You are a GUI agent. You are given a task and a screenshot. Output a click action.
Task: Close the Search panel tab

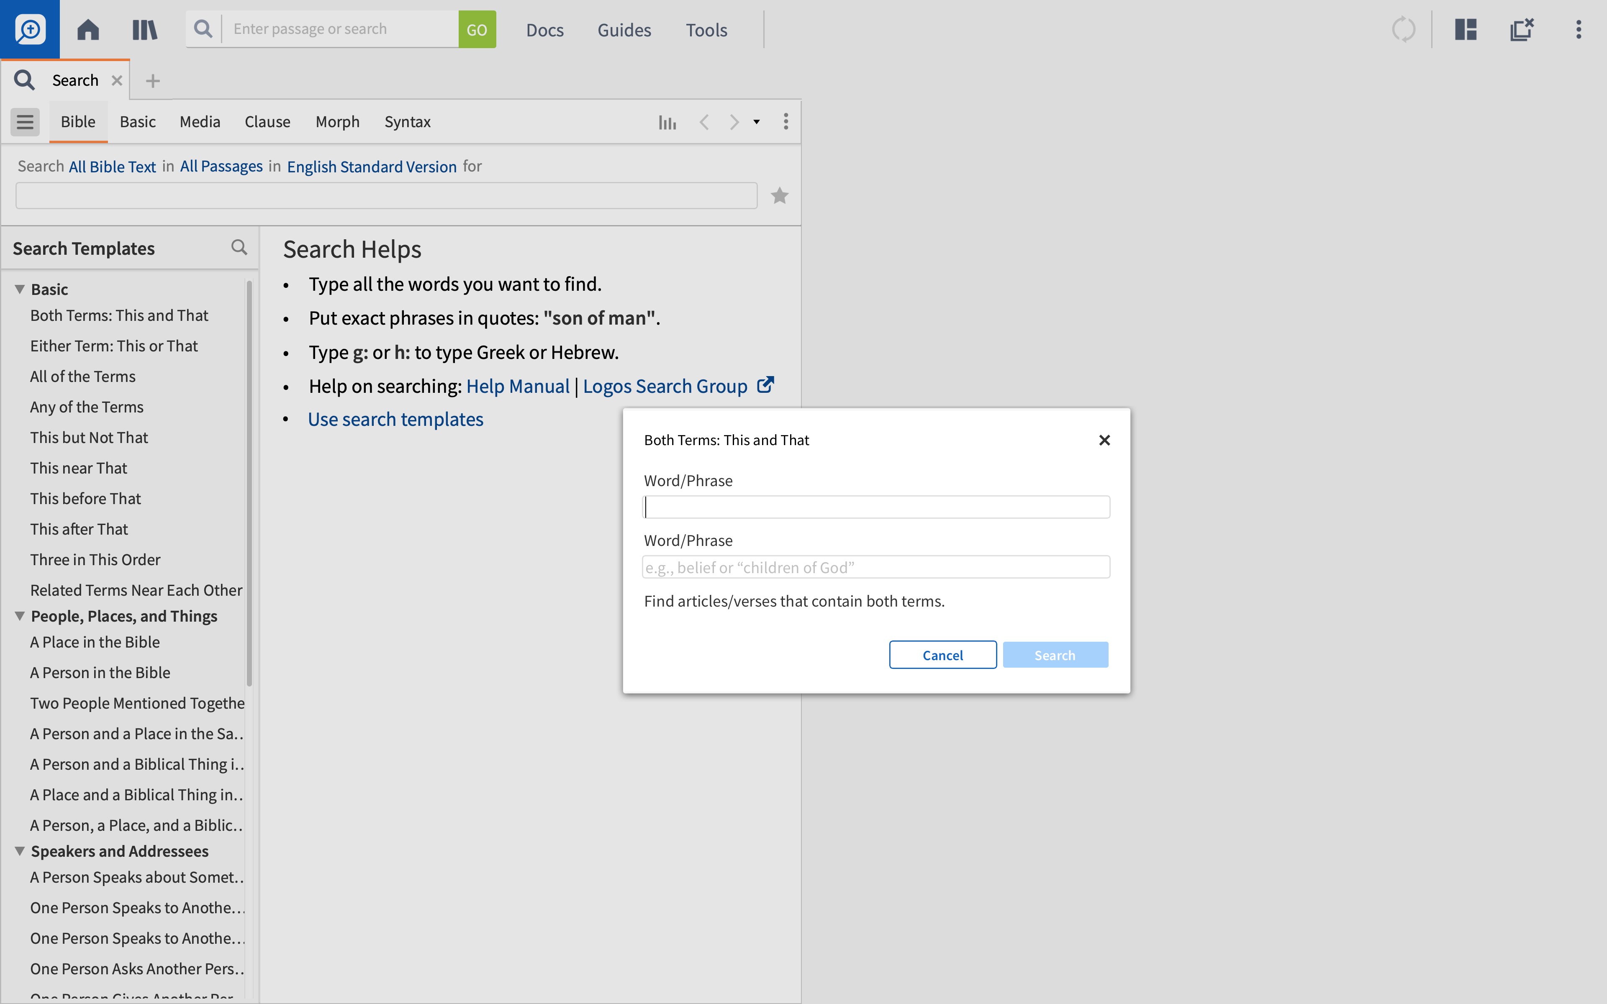click(117, 80)
